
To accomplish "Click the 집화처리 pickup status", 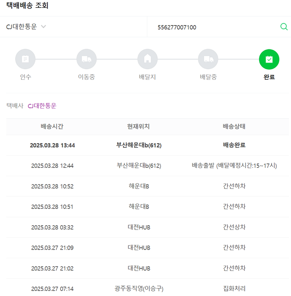I will click(234, 289).
